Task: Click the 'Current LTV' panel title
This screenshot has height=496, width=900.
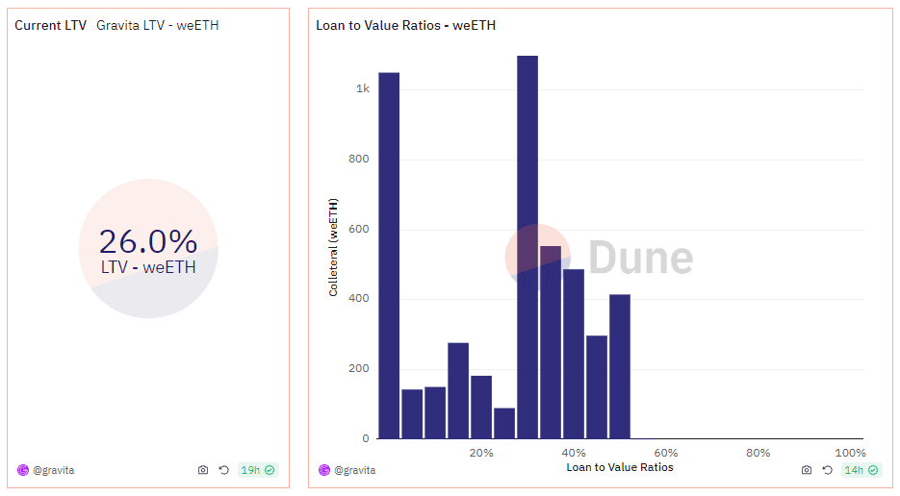Action: (50, 25)
